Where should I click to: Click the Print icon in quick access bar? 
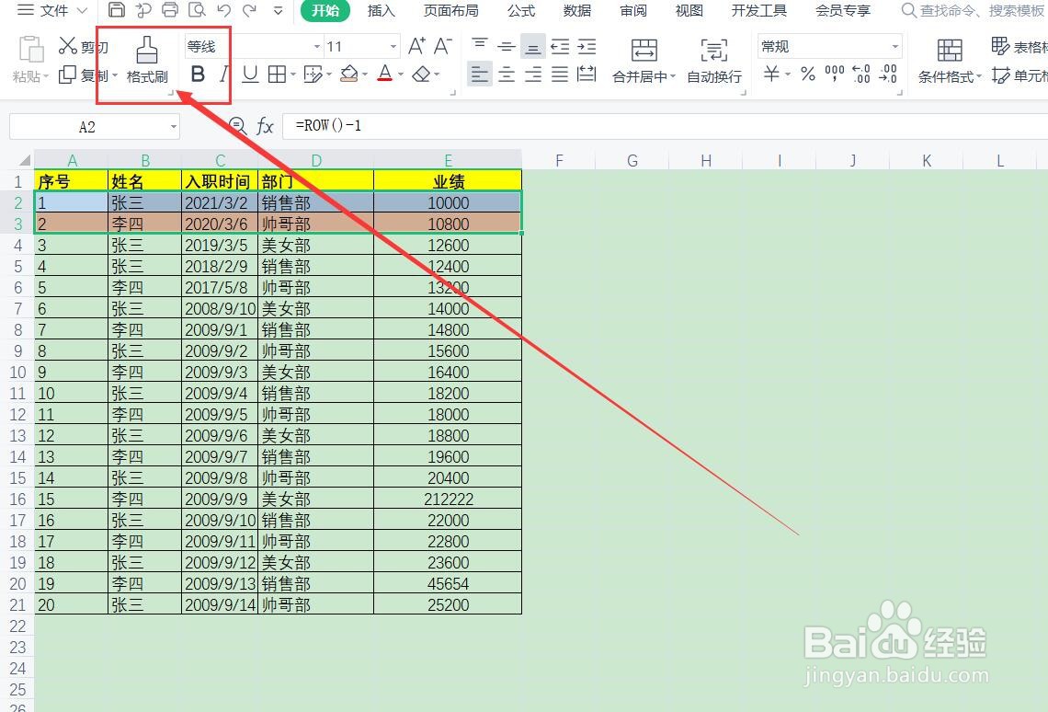(x=170, y=10)
